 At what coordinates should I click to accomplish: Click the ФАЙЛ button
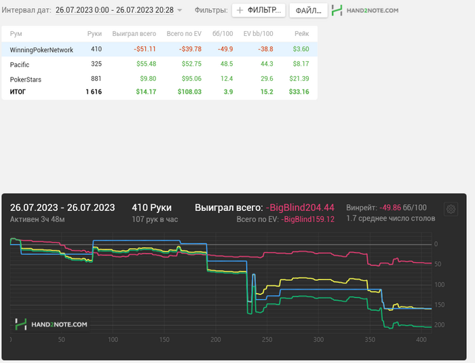pos(308,10)
